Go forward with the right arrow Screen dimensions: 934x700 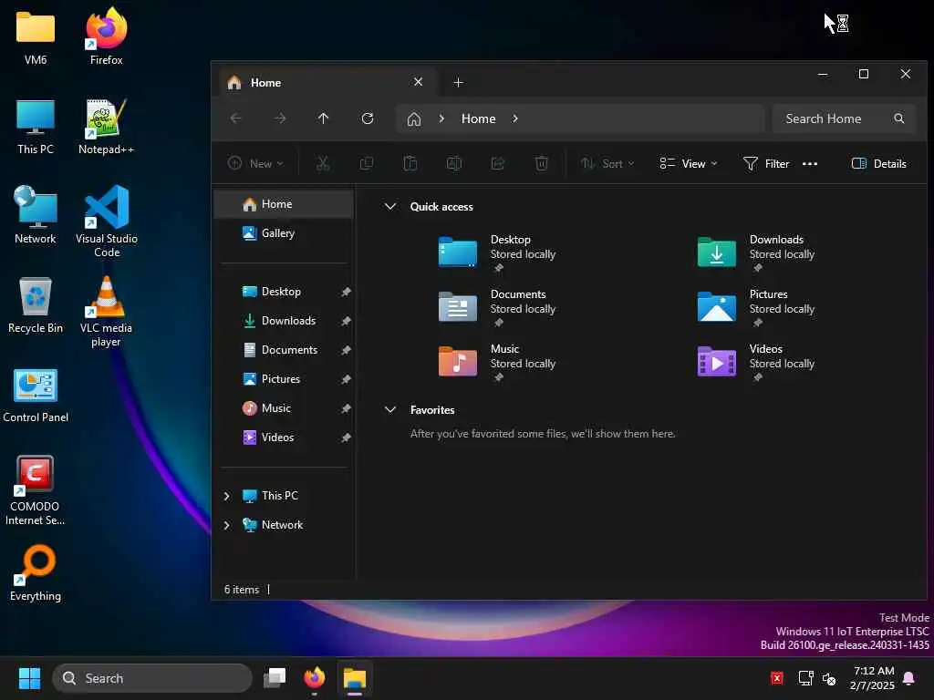(x=280, y=118)
